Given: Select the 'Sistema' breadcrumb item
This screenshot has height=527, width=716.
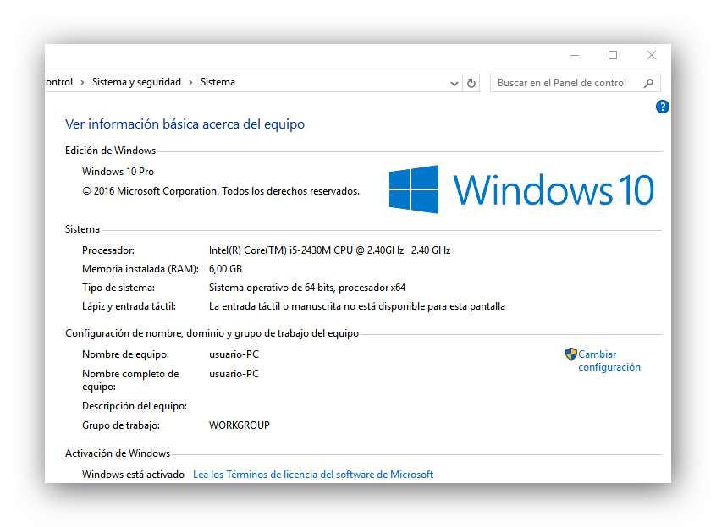Looking at the screenshot, I should tap(218, 82).
